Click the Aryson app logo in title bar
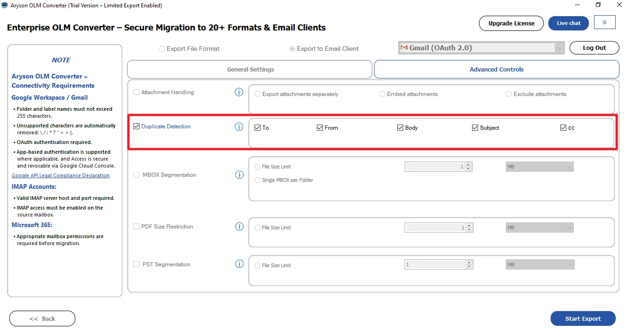 [x=5, y=6]
